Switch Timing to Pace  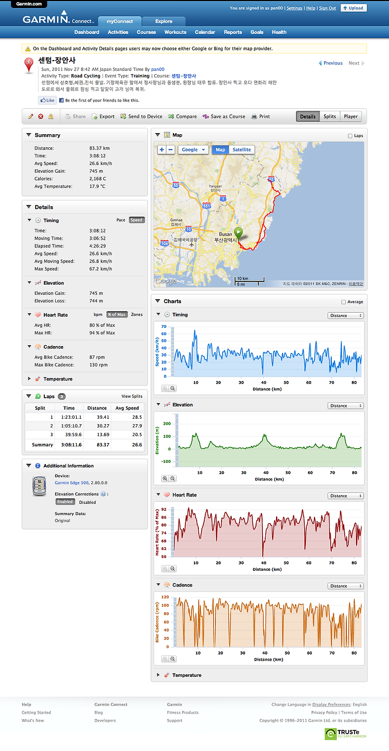121,220
